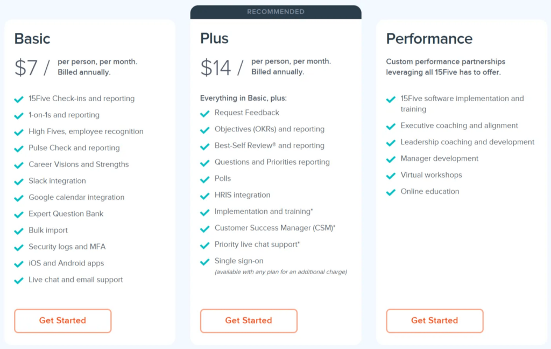
Task: Click the checkmark beside Request Feedback
Action: [204, 114]
